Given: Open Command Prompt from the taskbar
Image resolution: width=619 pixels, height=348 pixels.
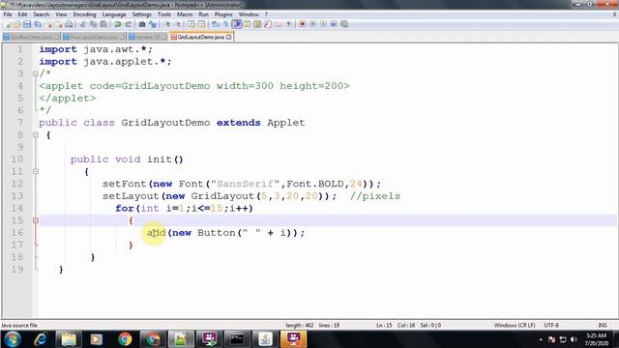Looking at the screenshot, I should click(237, 339).
